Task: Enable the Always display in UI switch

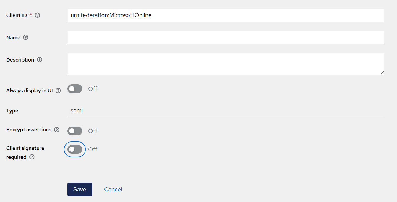Action: pos(75,89)
